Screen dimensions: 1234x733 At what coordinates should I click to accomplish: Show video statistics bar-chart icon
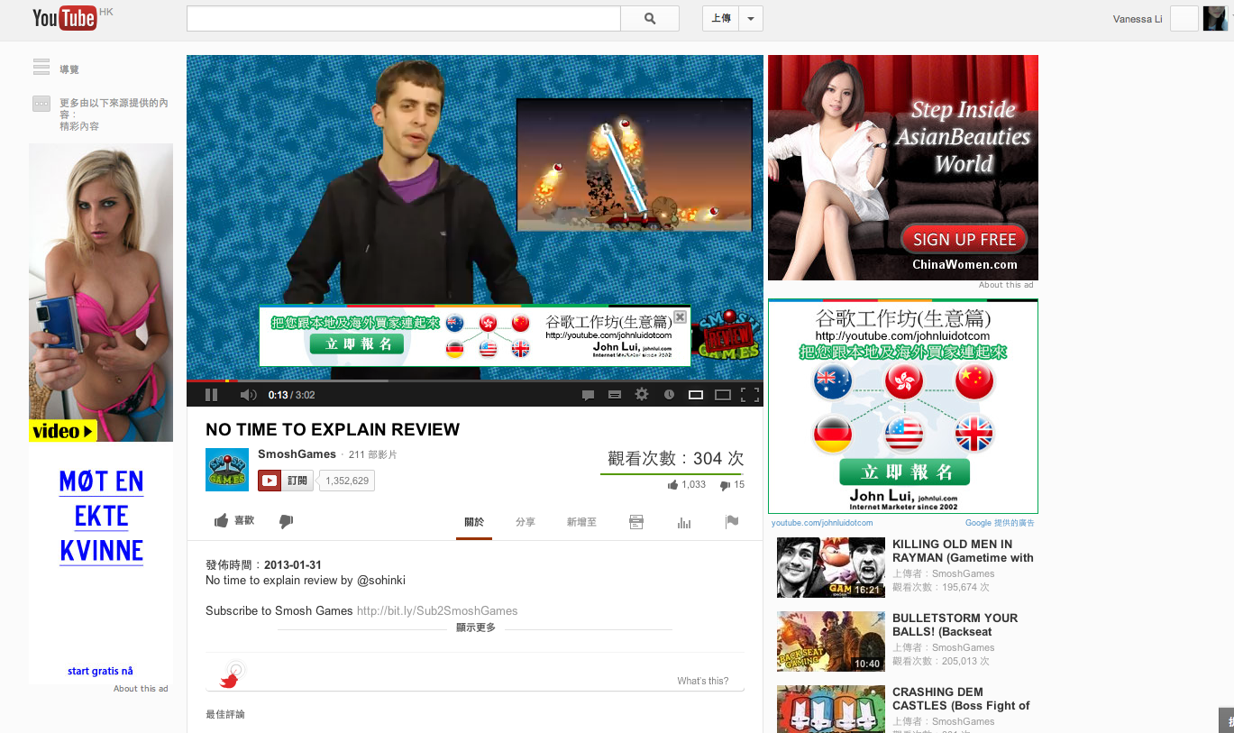click(x=684, y=522)
